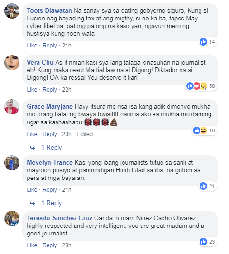This screenshot has width=229, height=254.
Task: Click sad emoji reaction on Vera Chu's comment
Action: [203, 86]
